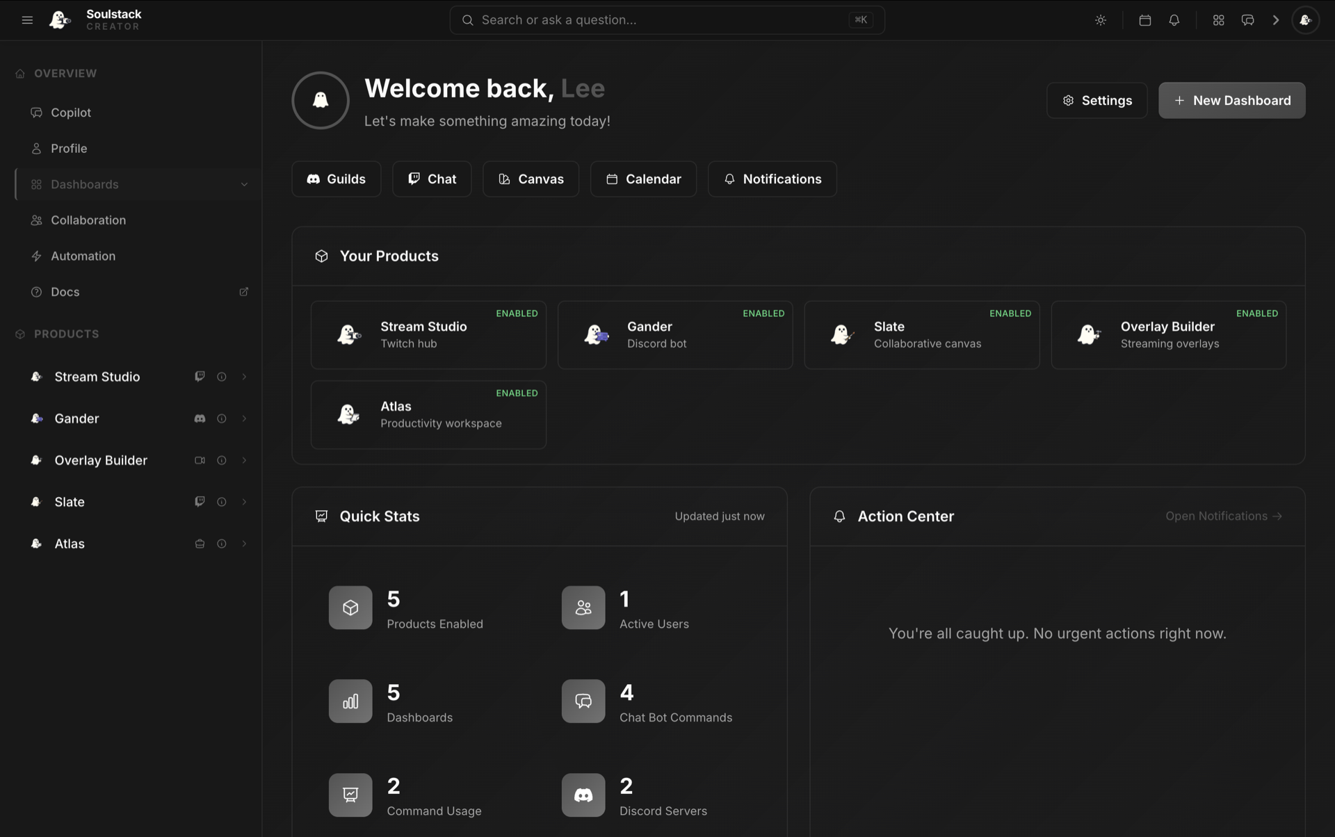Open the apps grid icon in top bar
The image size is (1335, 837).
click(1218, 20)
